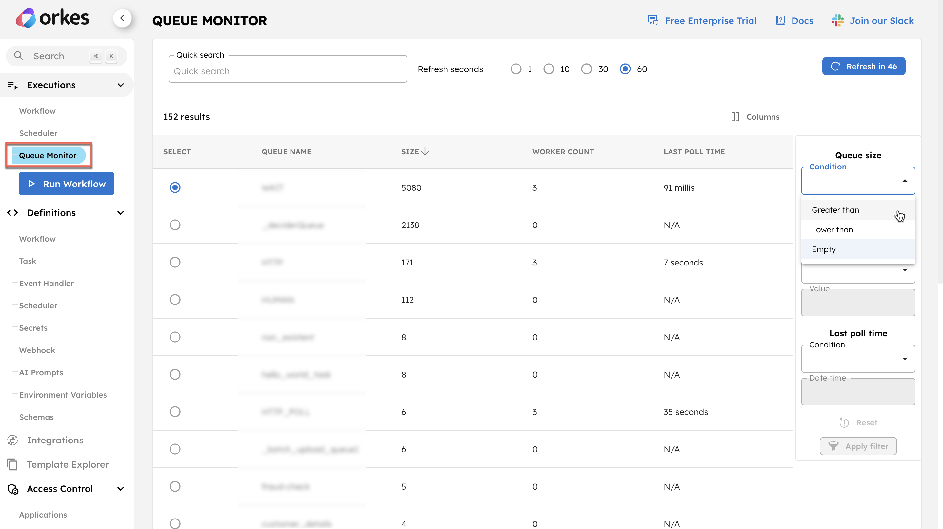Click the Free Enterprise Trial chat icon
943x529 pixels.
(x=653, y=20)
